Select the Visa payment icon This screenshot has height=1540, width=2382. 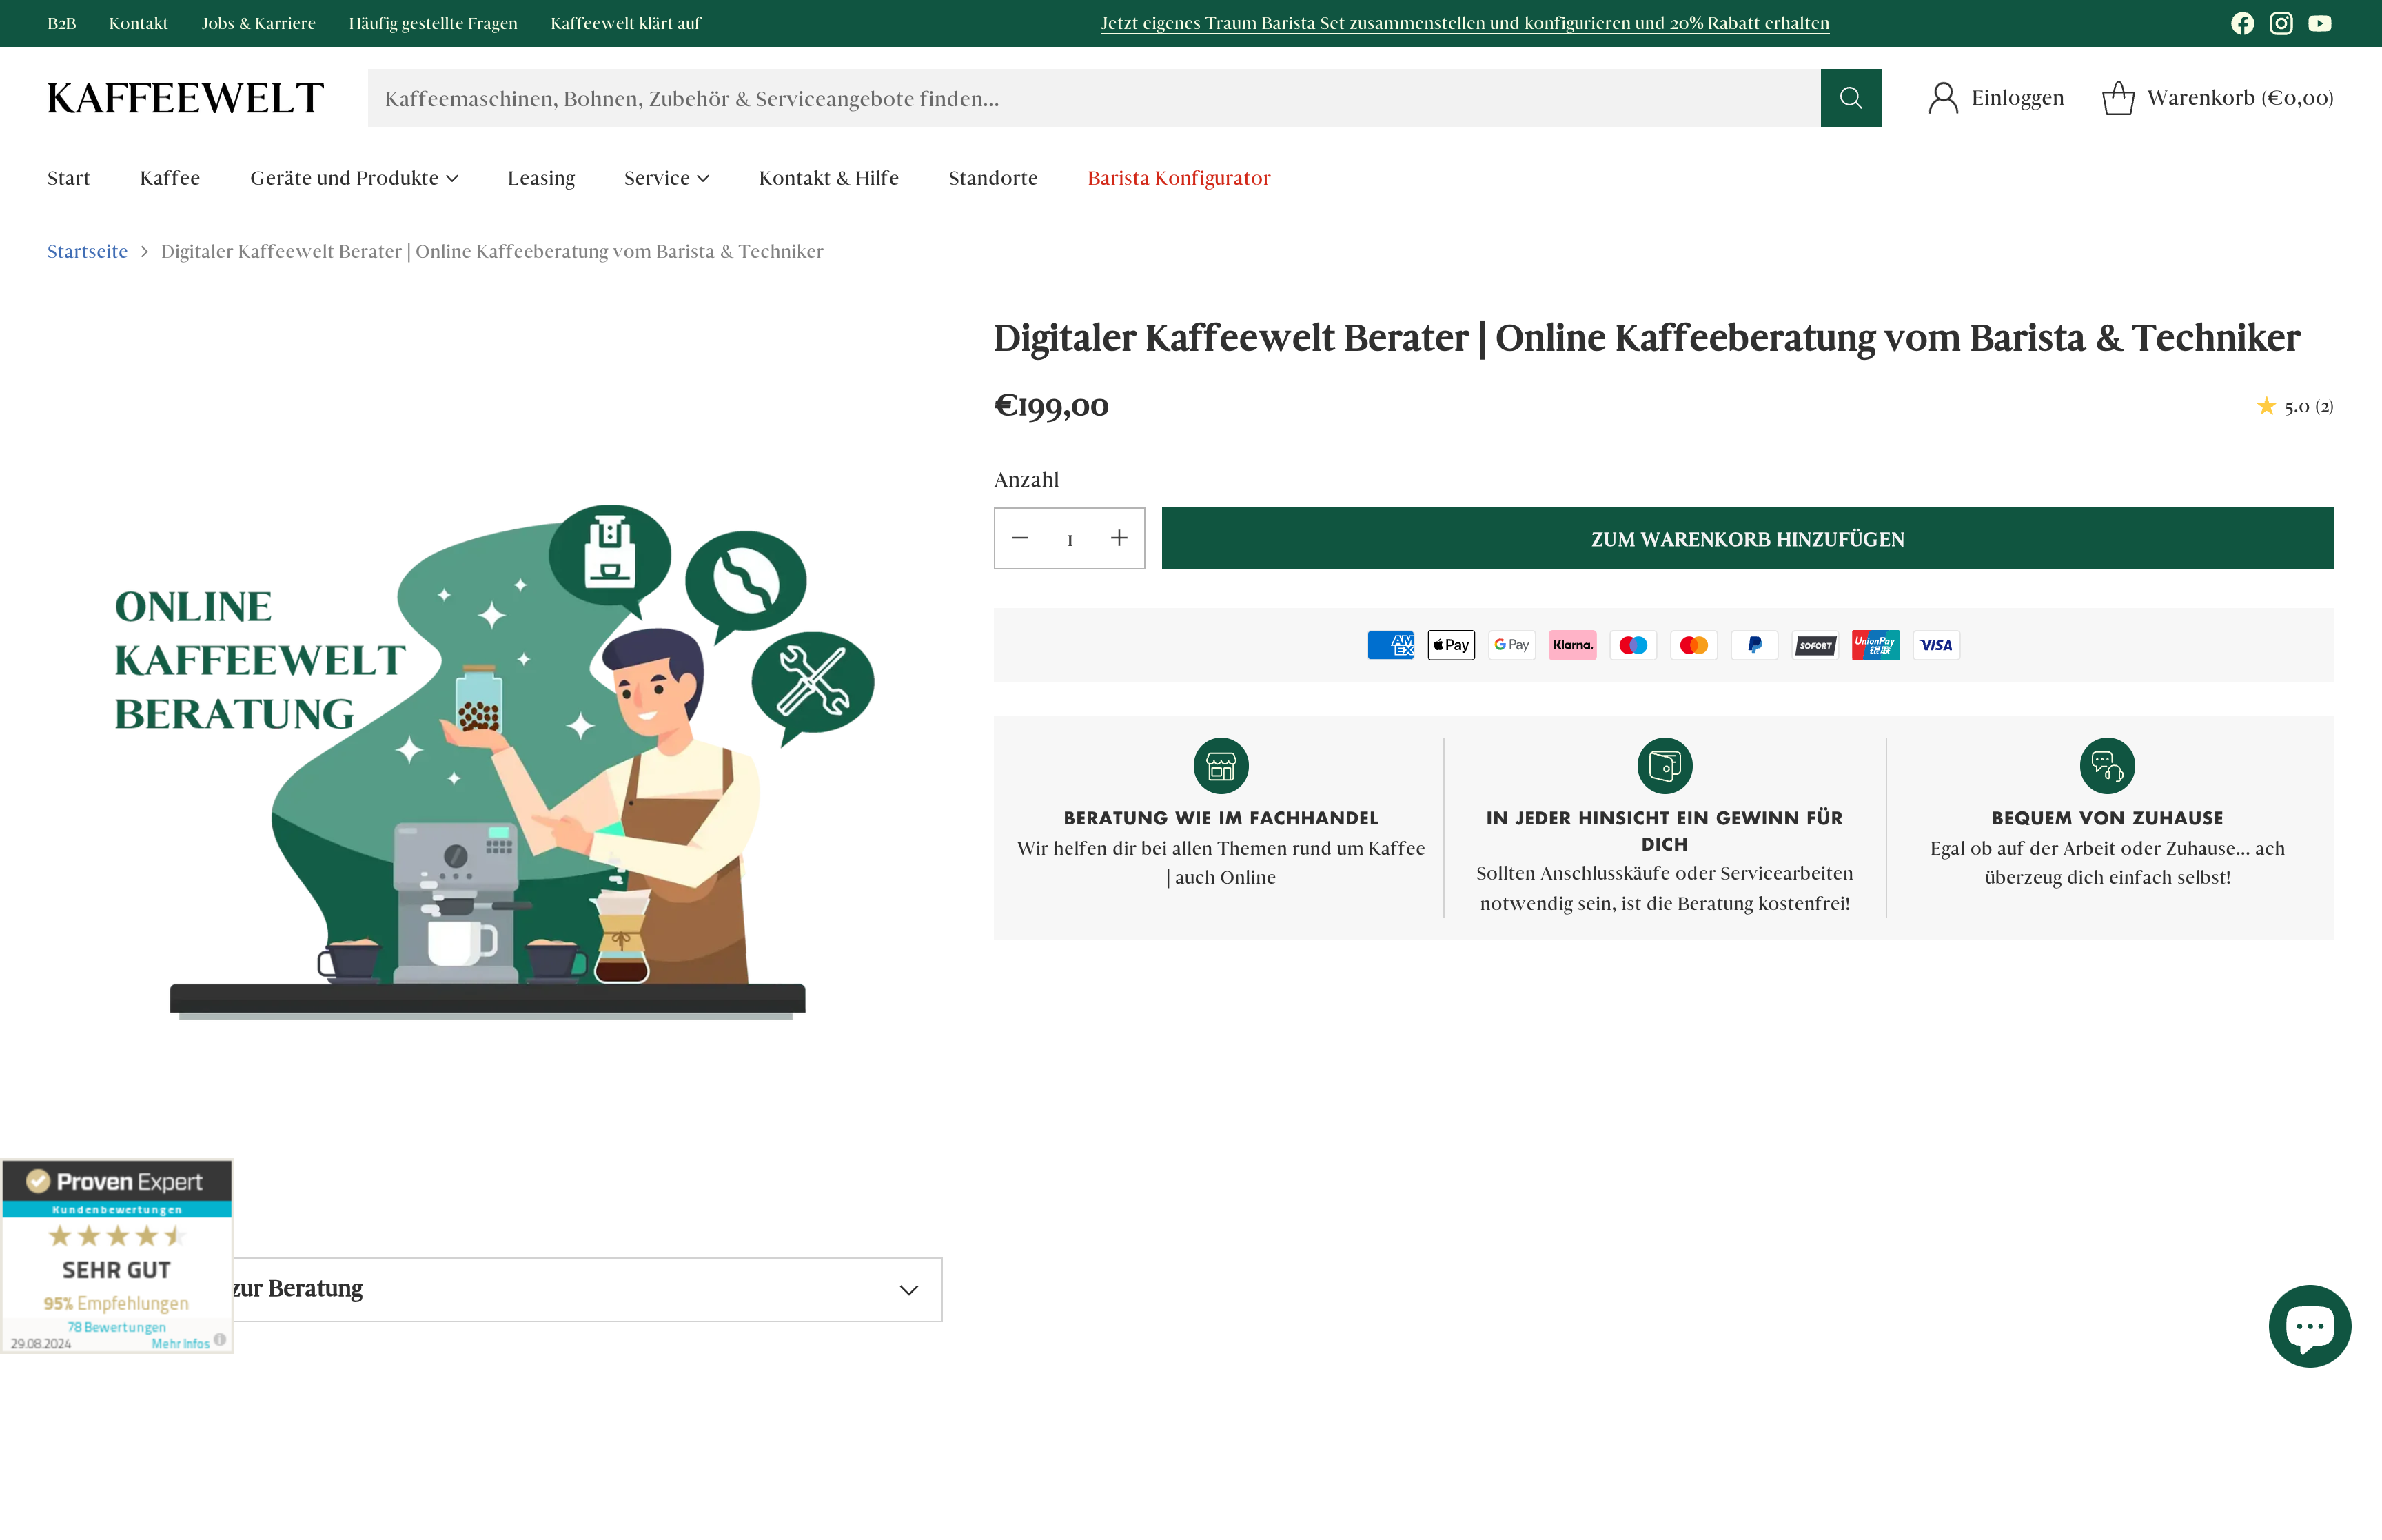[1935, 645]
